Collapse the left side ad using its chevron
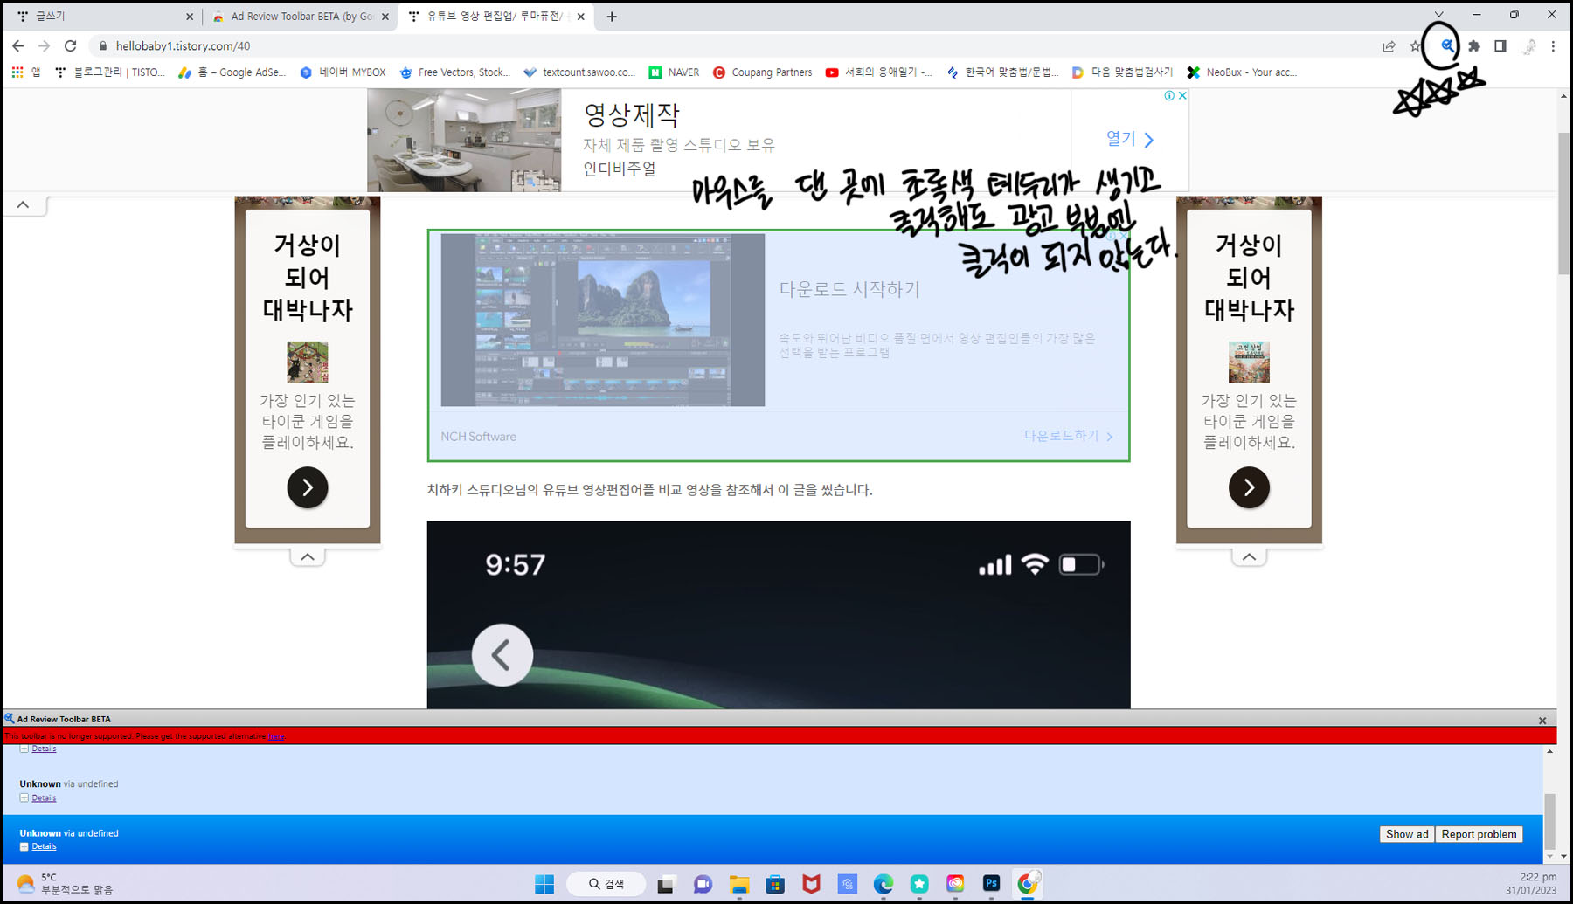Screen dimensions: 1573x904 308,556
